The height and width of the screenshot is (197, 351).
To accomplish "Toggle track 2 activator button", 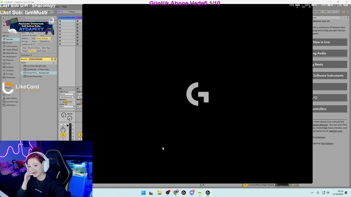I will 80,135.
